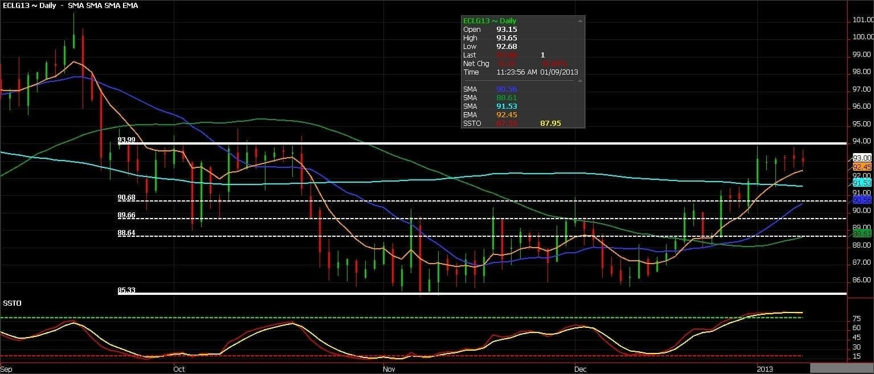Collapse the ECLG13 quote section arrow

[580, 21]
